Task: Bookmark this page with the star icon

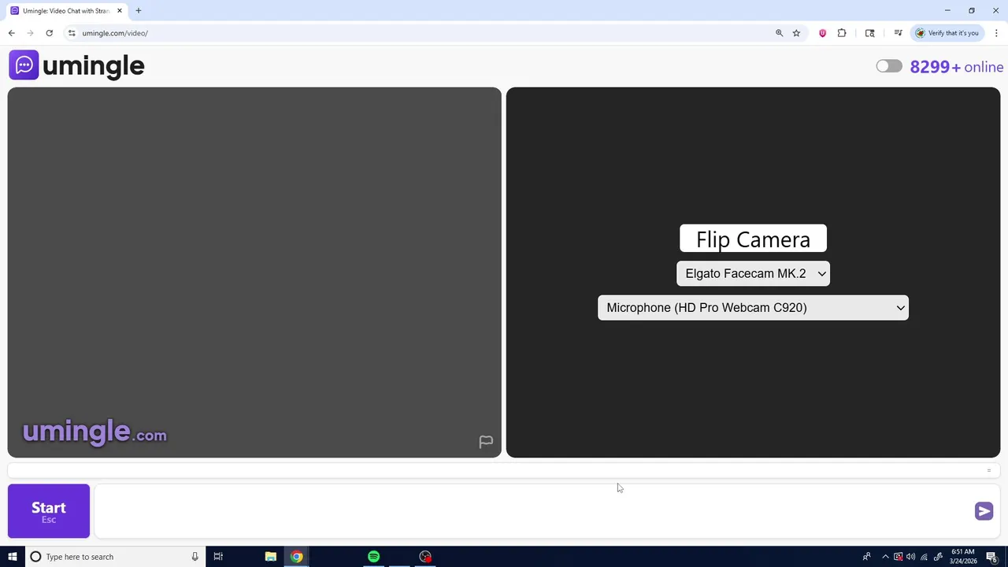Action: coord(796,33)
